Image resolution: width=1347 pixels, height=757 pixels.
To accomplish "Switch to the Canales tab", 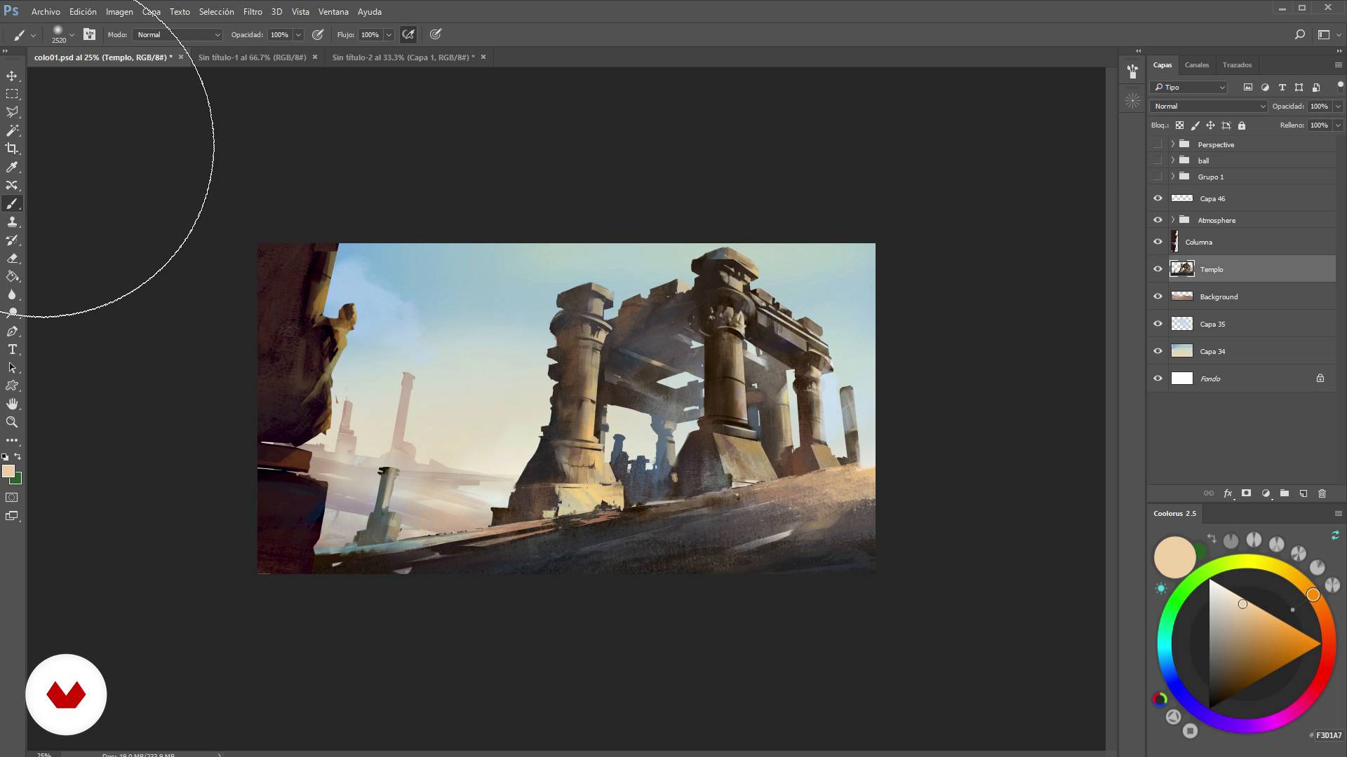I will [1197, 64].
